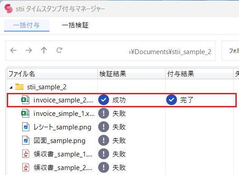Select file 領収書_sample_1....
The width and height of the screenshot is (239, 175).
click(x=63, y=154)
